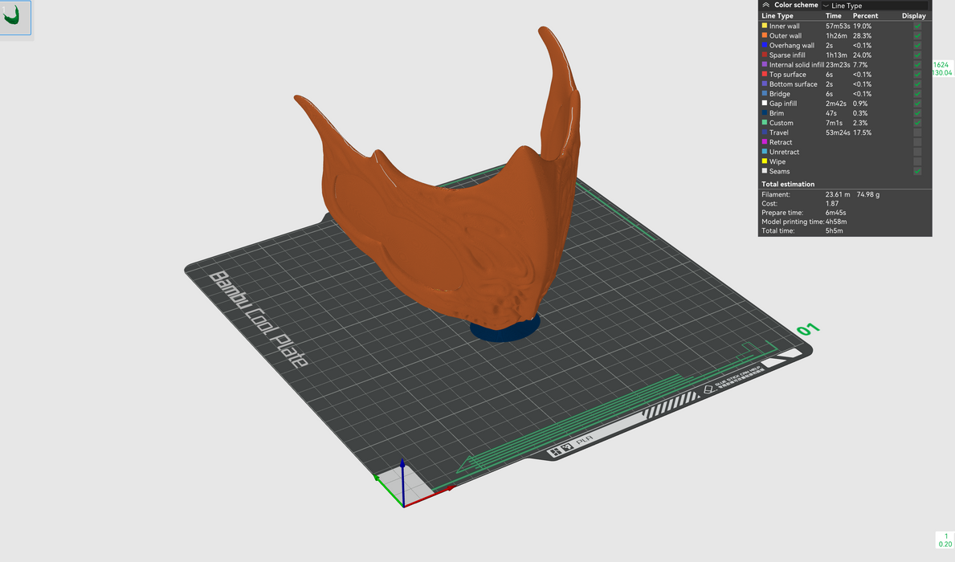Click the yellow Wipe color swatch
Screen dimensions: 955x562
pos(765,161)
